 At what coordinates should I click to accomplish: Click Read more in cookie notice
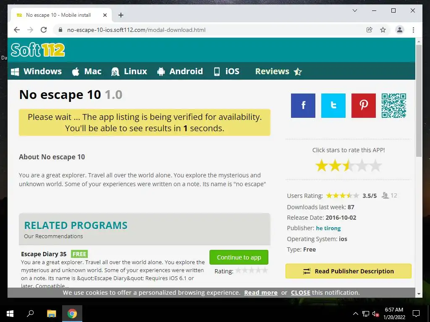pos(261,293)
